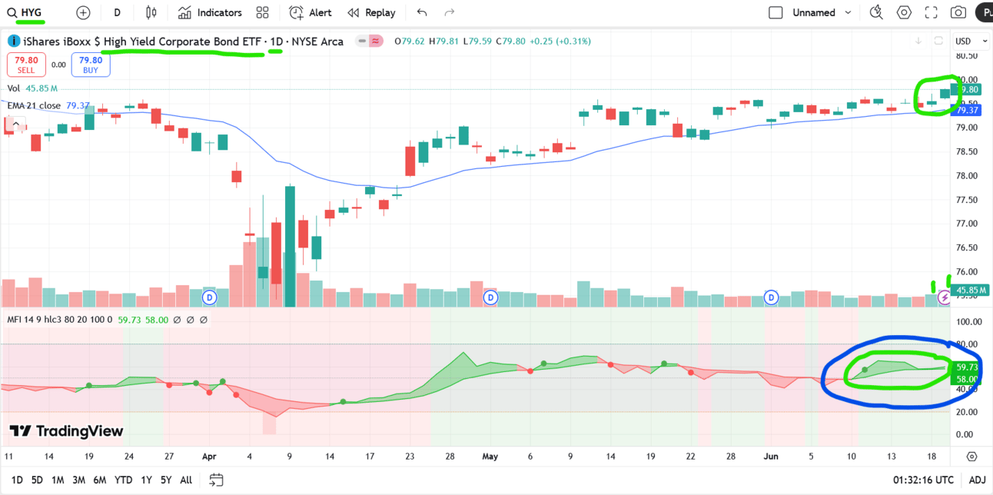Select the YTD date range

pyautogui.click(x=123, y=480)
